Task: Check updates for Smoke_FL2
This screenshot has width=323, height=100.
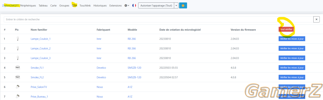Action: (292, 77)
